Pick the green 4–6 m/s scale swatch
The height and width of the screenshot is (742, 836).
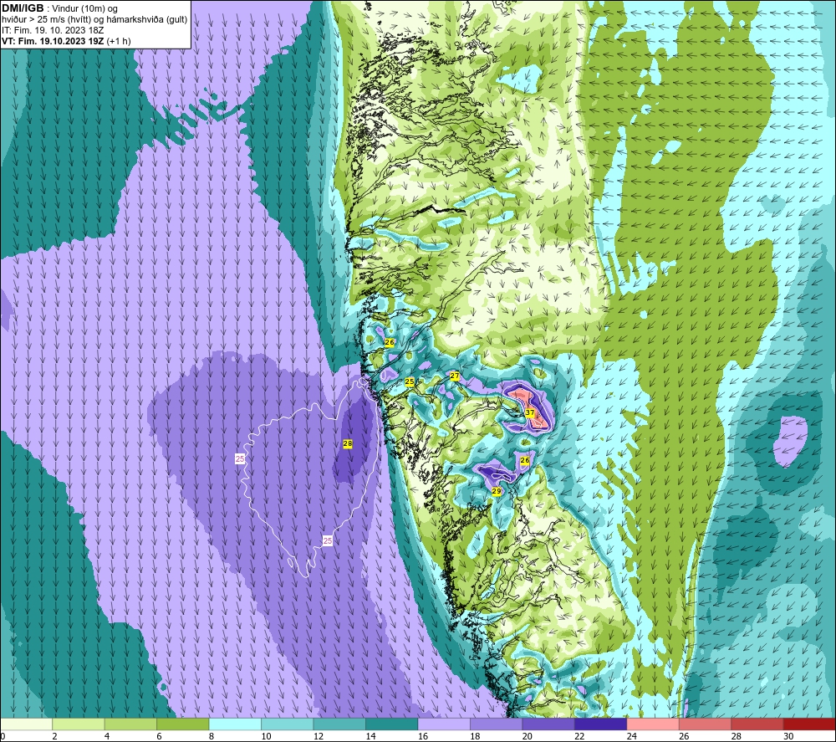130,724
